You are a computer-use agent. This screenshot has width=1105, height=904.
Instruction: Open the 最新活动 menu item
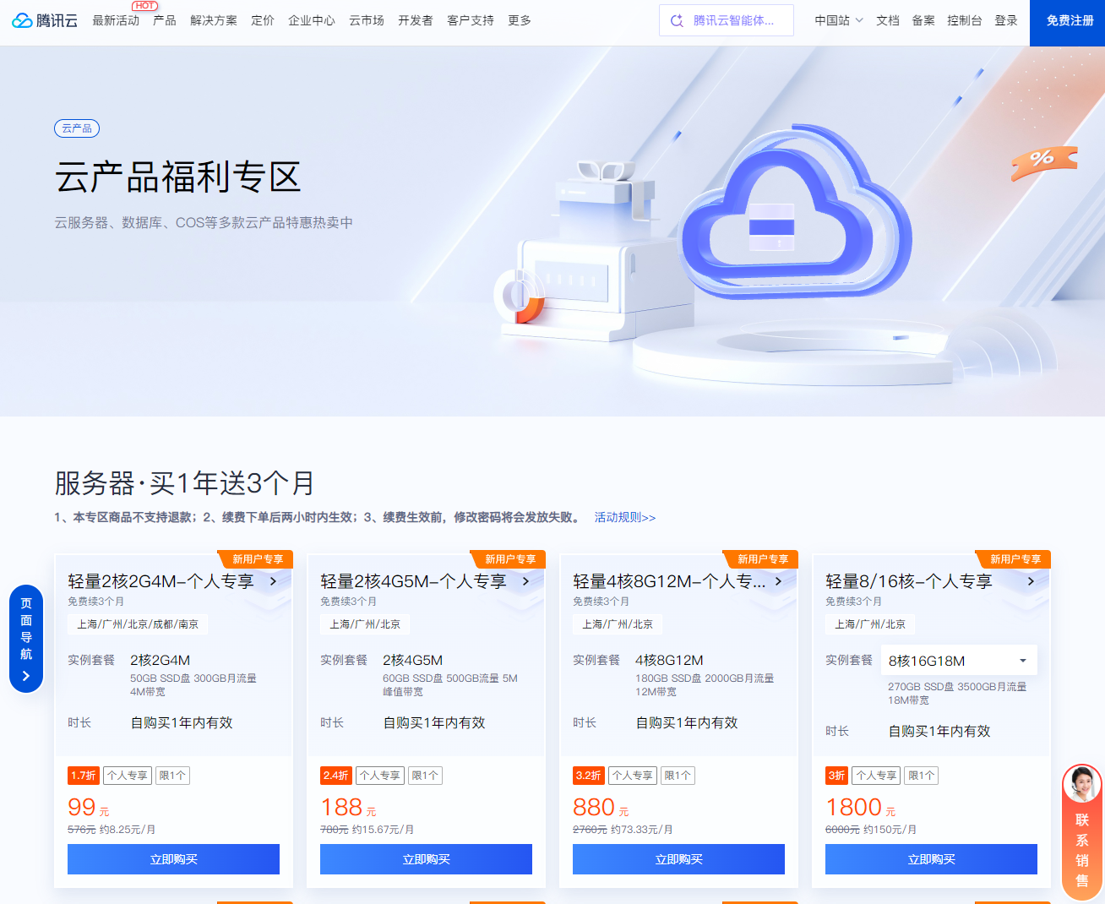[116, 20]
